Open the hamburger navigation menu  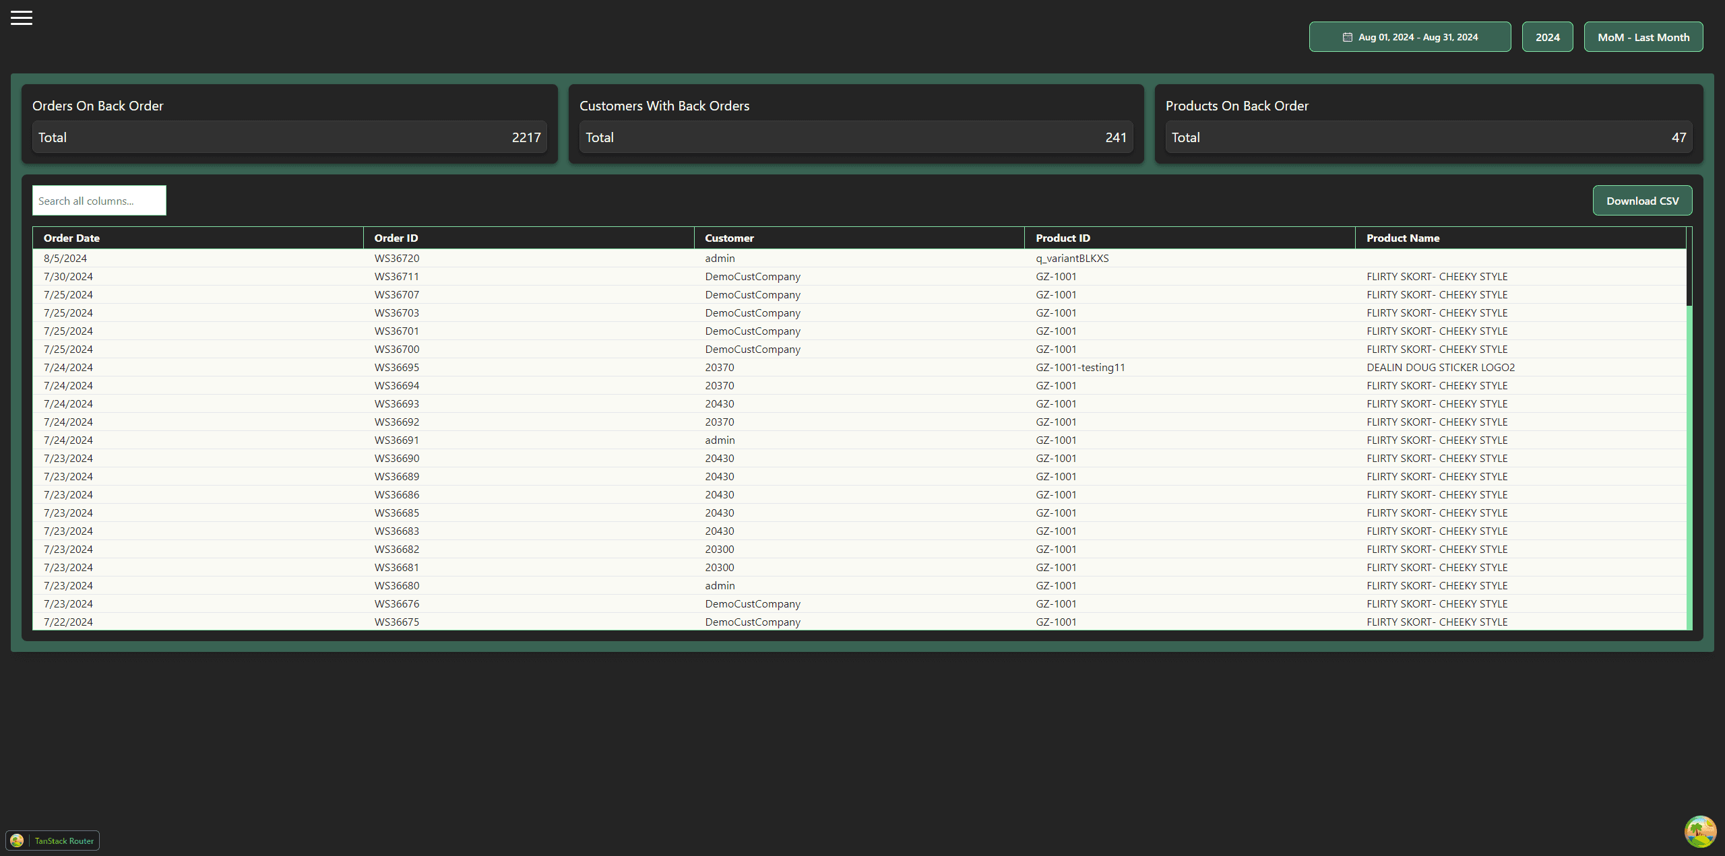[x=22, y=18]
